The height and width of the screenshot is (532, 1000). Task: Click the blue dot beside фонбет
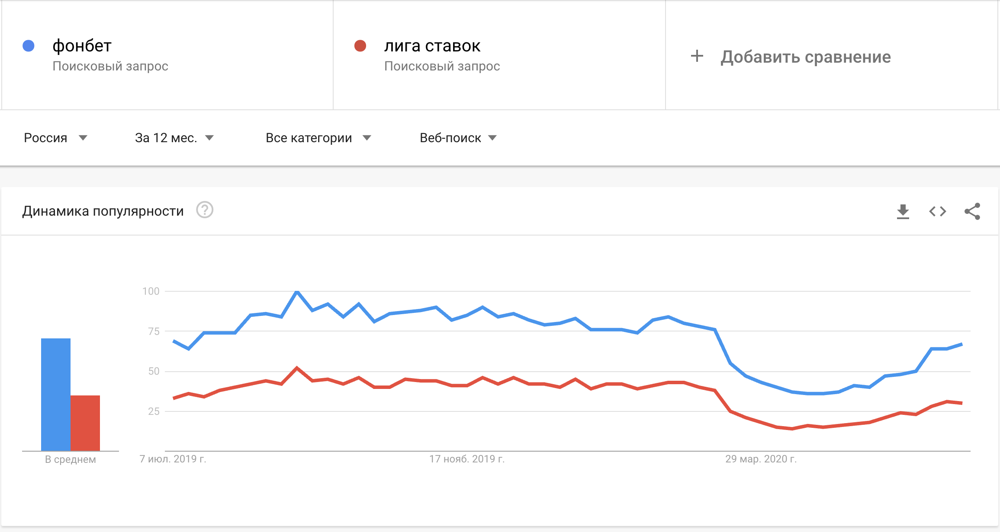[x=29, y=46]
